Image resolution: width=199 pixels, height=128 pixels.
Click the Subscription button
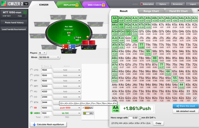pyautogui.click(x=147, y=4)
